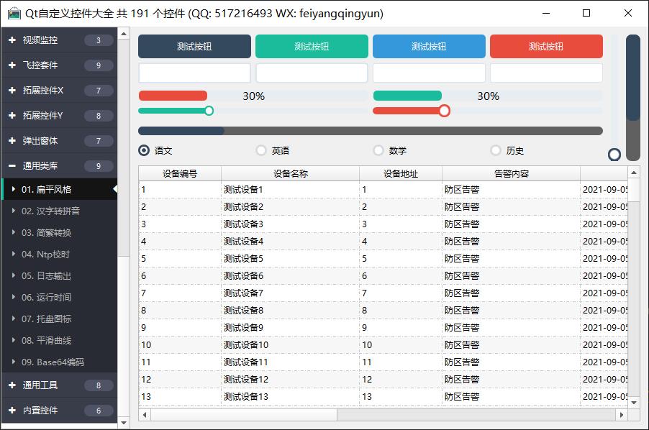Click the app icon in title bar

(x=14, y=14)
